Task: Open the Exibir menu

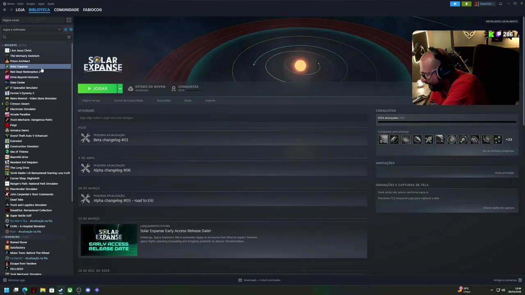Action: [21, 4]
